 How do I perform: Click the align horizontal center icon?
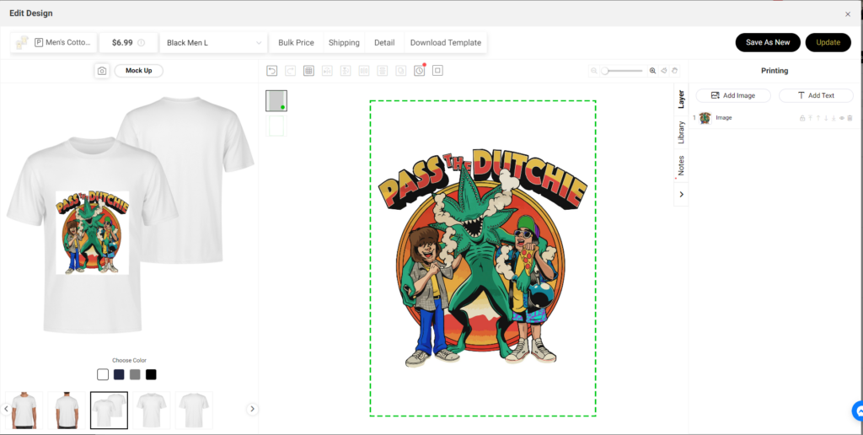tap(364, 71)
